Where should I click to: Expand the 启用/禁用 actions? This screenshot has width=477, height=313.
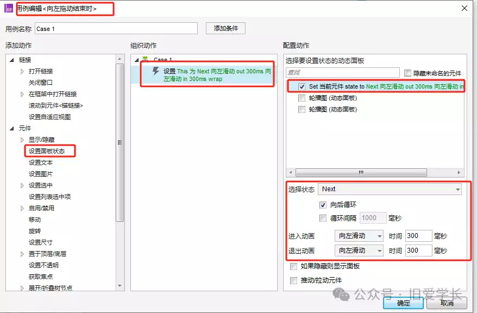(22, 208)
